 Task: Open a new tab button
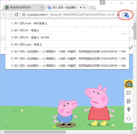92,8
